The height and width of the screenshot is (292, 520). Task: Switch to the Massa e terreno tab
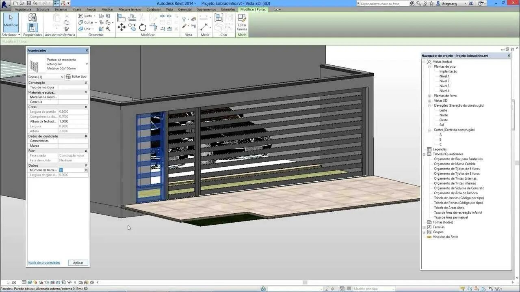pos(130,9)
